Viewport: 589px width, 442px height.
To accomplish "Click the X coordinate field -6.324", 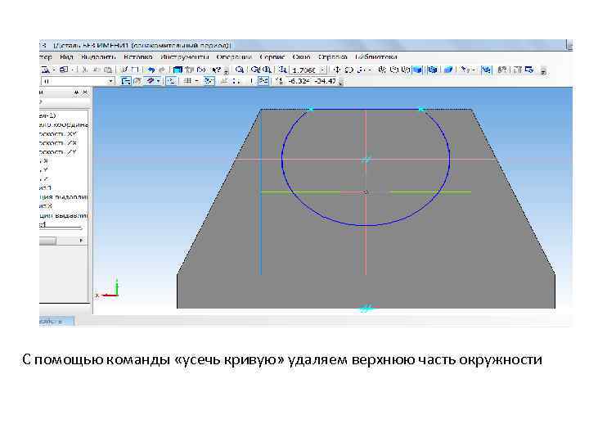I will point(299,81).
